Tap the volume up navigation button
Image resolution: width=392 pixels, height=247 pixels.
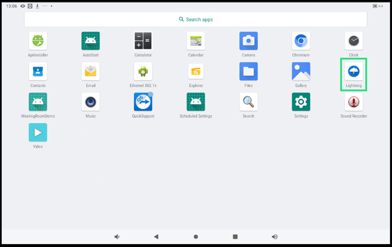[275, 237]
